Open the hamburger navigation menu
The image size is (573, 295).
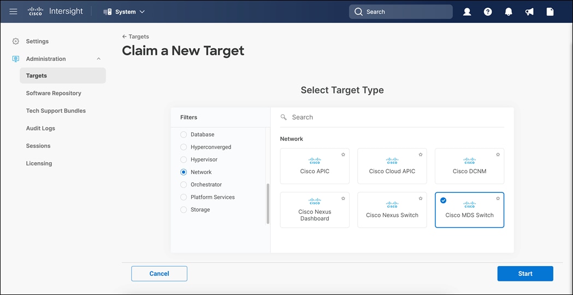pos(13,11)
